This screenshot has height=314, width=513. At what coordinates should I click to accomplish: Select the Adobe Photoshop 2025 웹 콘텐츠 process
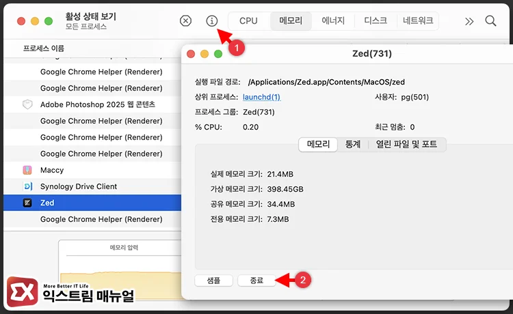click(92, 104)
